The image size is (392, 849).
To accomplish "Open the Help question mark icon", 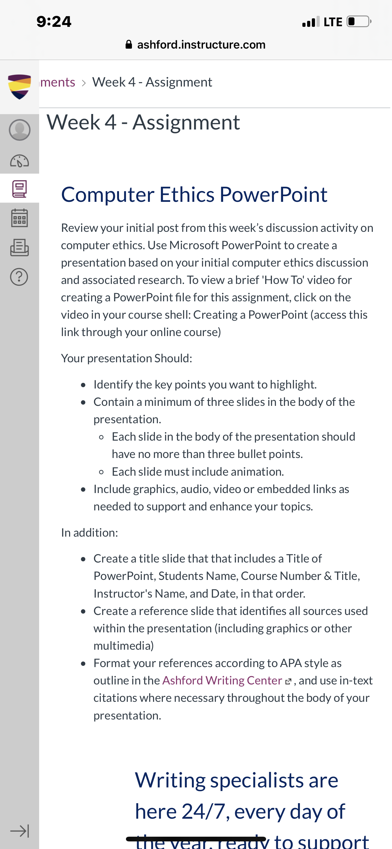I will [20, 277].
